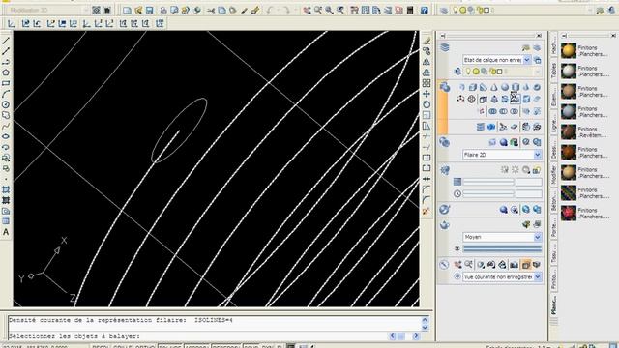Toggle layer lock padlock icon
The height and width of the screenshot is (348, 619).
click(x=492, y=72)
